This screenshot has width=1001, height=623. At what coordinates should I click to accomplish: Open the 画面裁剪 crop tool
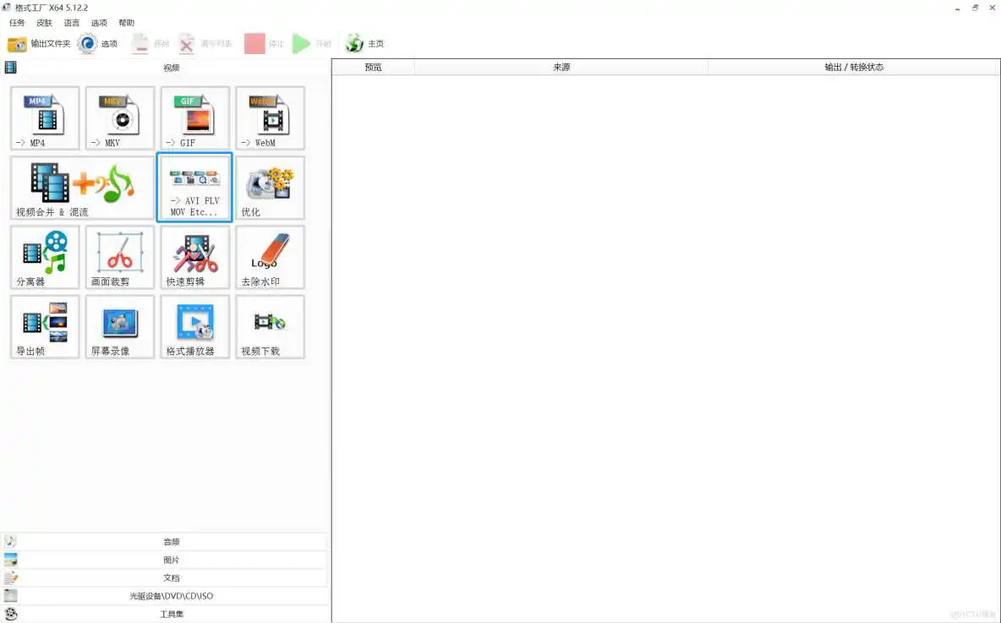(119, 257)
